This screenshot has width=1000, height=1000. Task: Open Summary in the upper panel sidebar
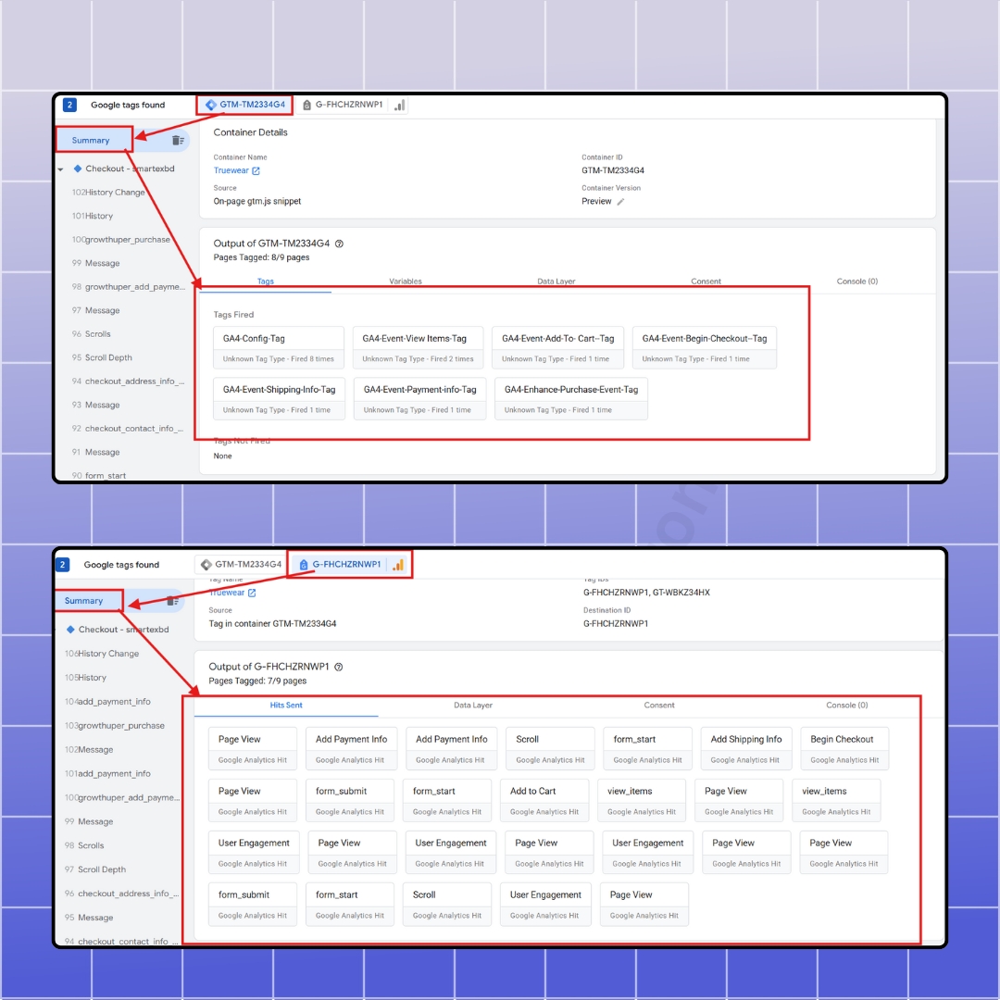click(91, 141)
